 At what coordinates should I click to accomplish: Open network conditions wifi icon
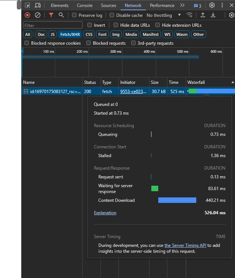point(189,15)
